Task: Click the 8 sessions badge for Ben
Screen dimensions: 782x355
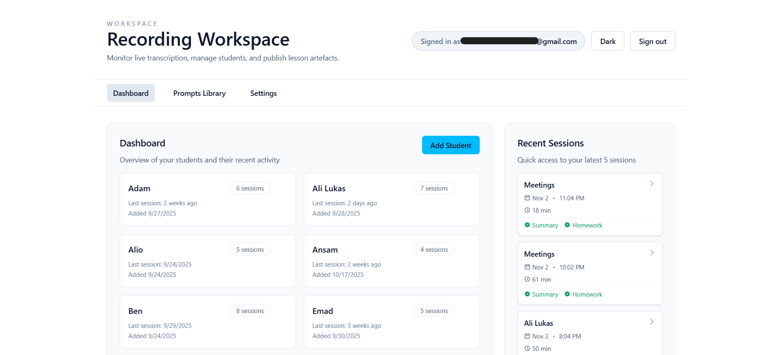Action: point(250,311)
